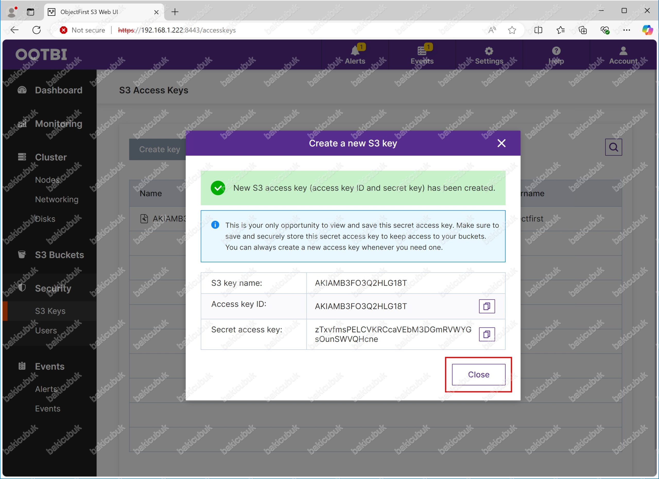Viewport: 659px width, 479px height.
Task: Close the ObjectFirst S3 Web UI tab
Action: (x=156, y=12)
